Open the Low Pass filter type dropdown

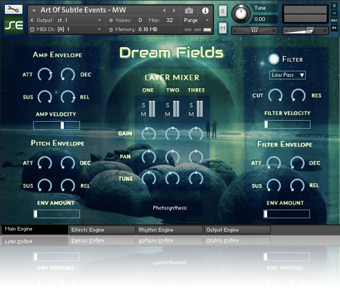(287, 75)
